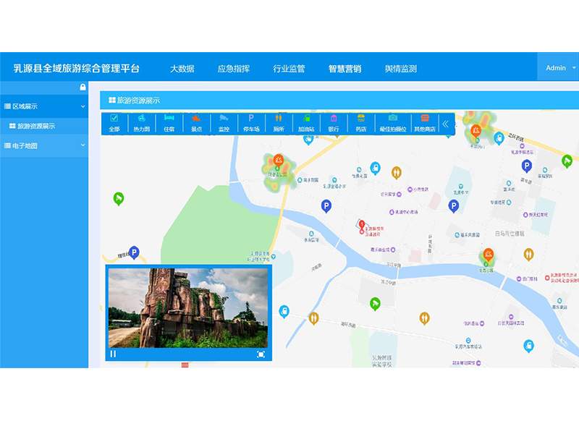Viewport: 579px width, 434px height.
Task: Click the restroom marker next to the upper cyan gas marker
Action: 396,173
